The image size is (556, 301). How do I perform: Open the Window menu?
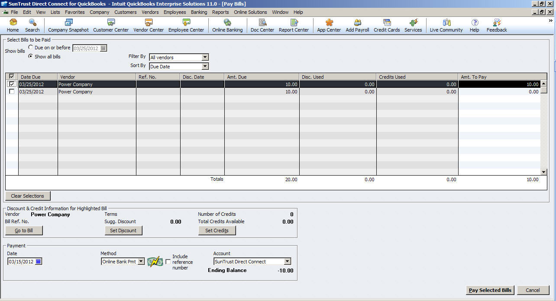[280, 12]
